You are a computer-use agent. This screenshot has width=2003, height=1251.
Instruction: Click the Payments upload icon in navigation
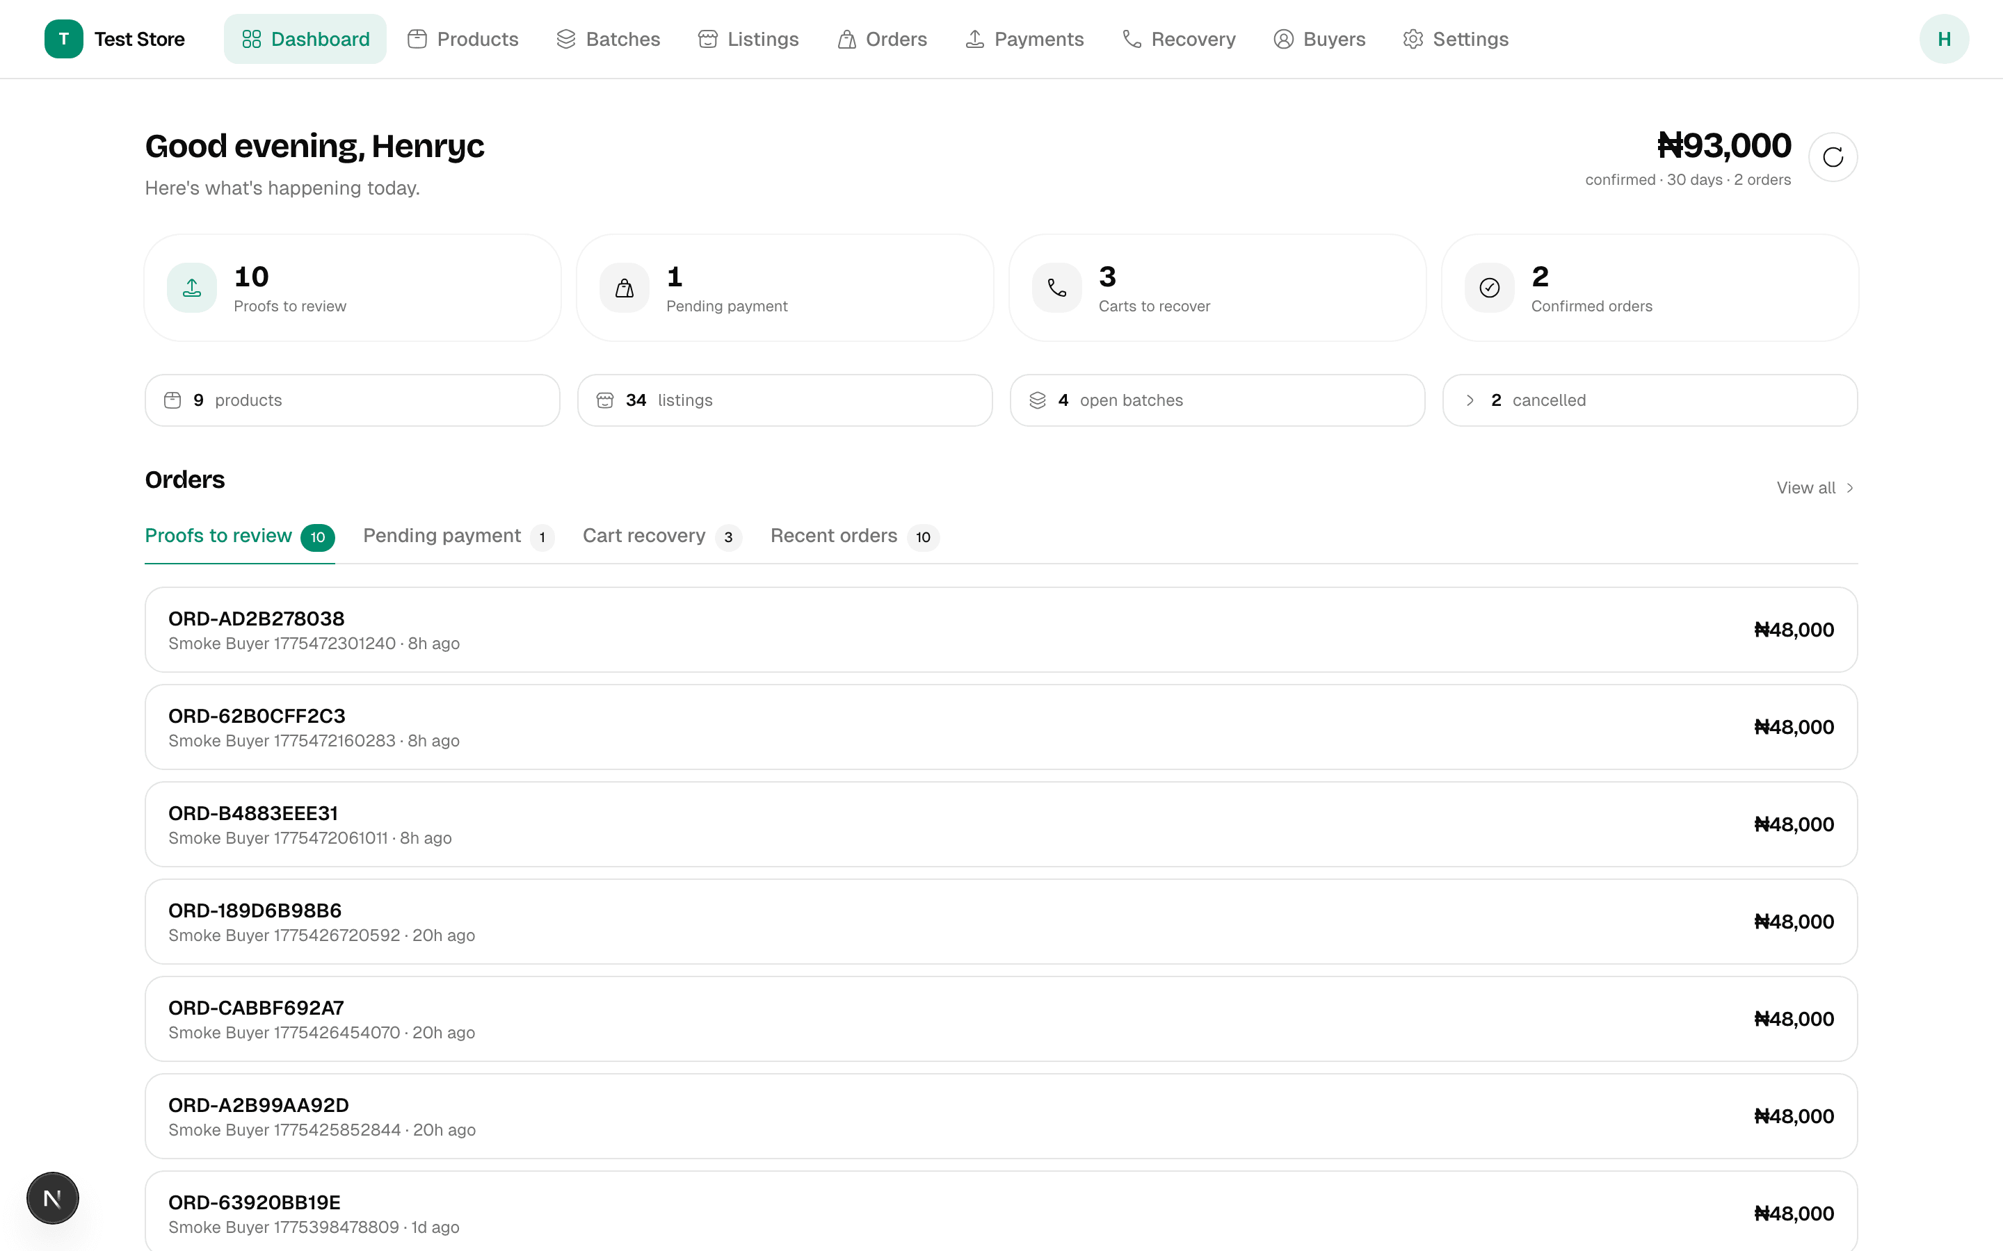click(974, 38)
